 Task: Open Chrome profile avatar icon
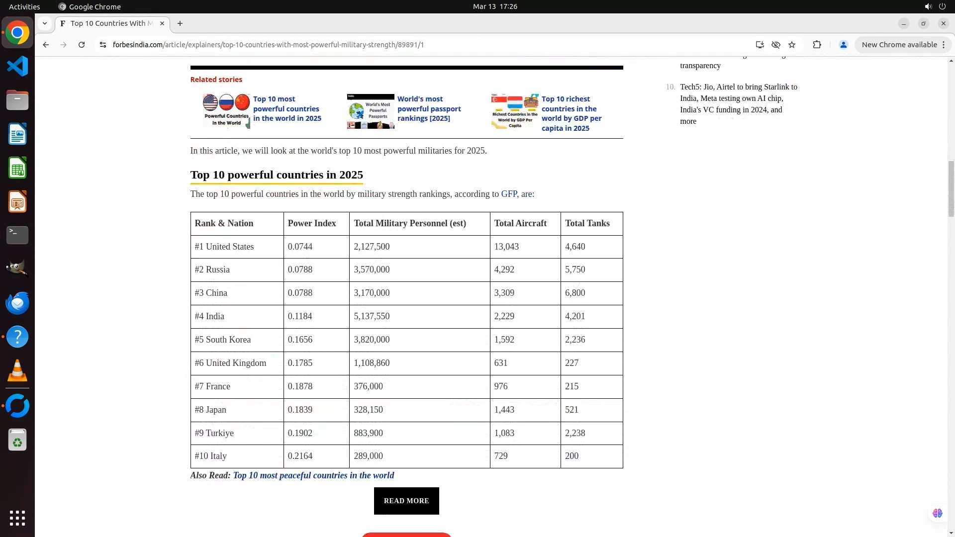click(843, 45)
